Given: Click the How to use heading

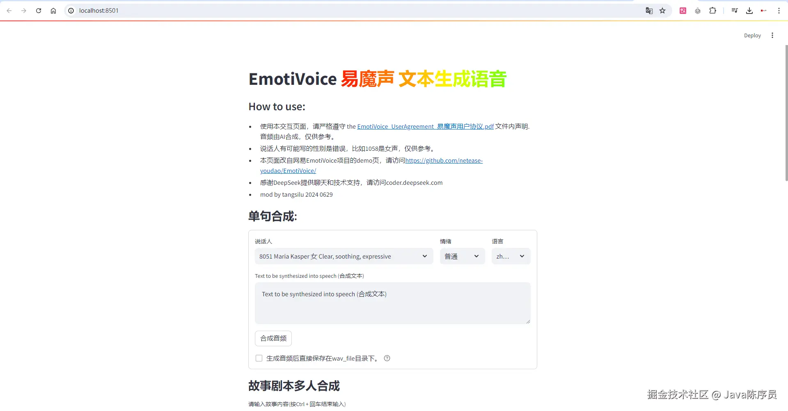Looking at the screenshot, I should coord(277,107).
